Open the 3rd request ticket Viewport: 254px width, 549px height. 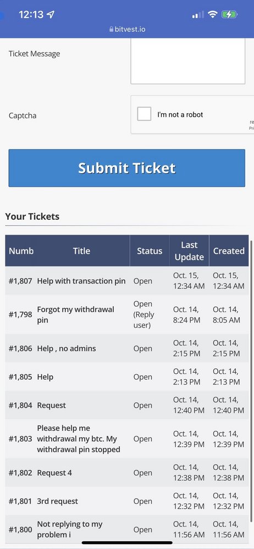58,501
